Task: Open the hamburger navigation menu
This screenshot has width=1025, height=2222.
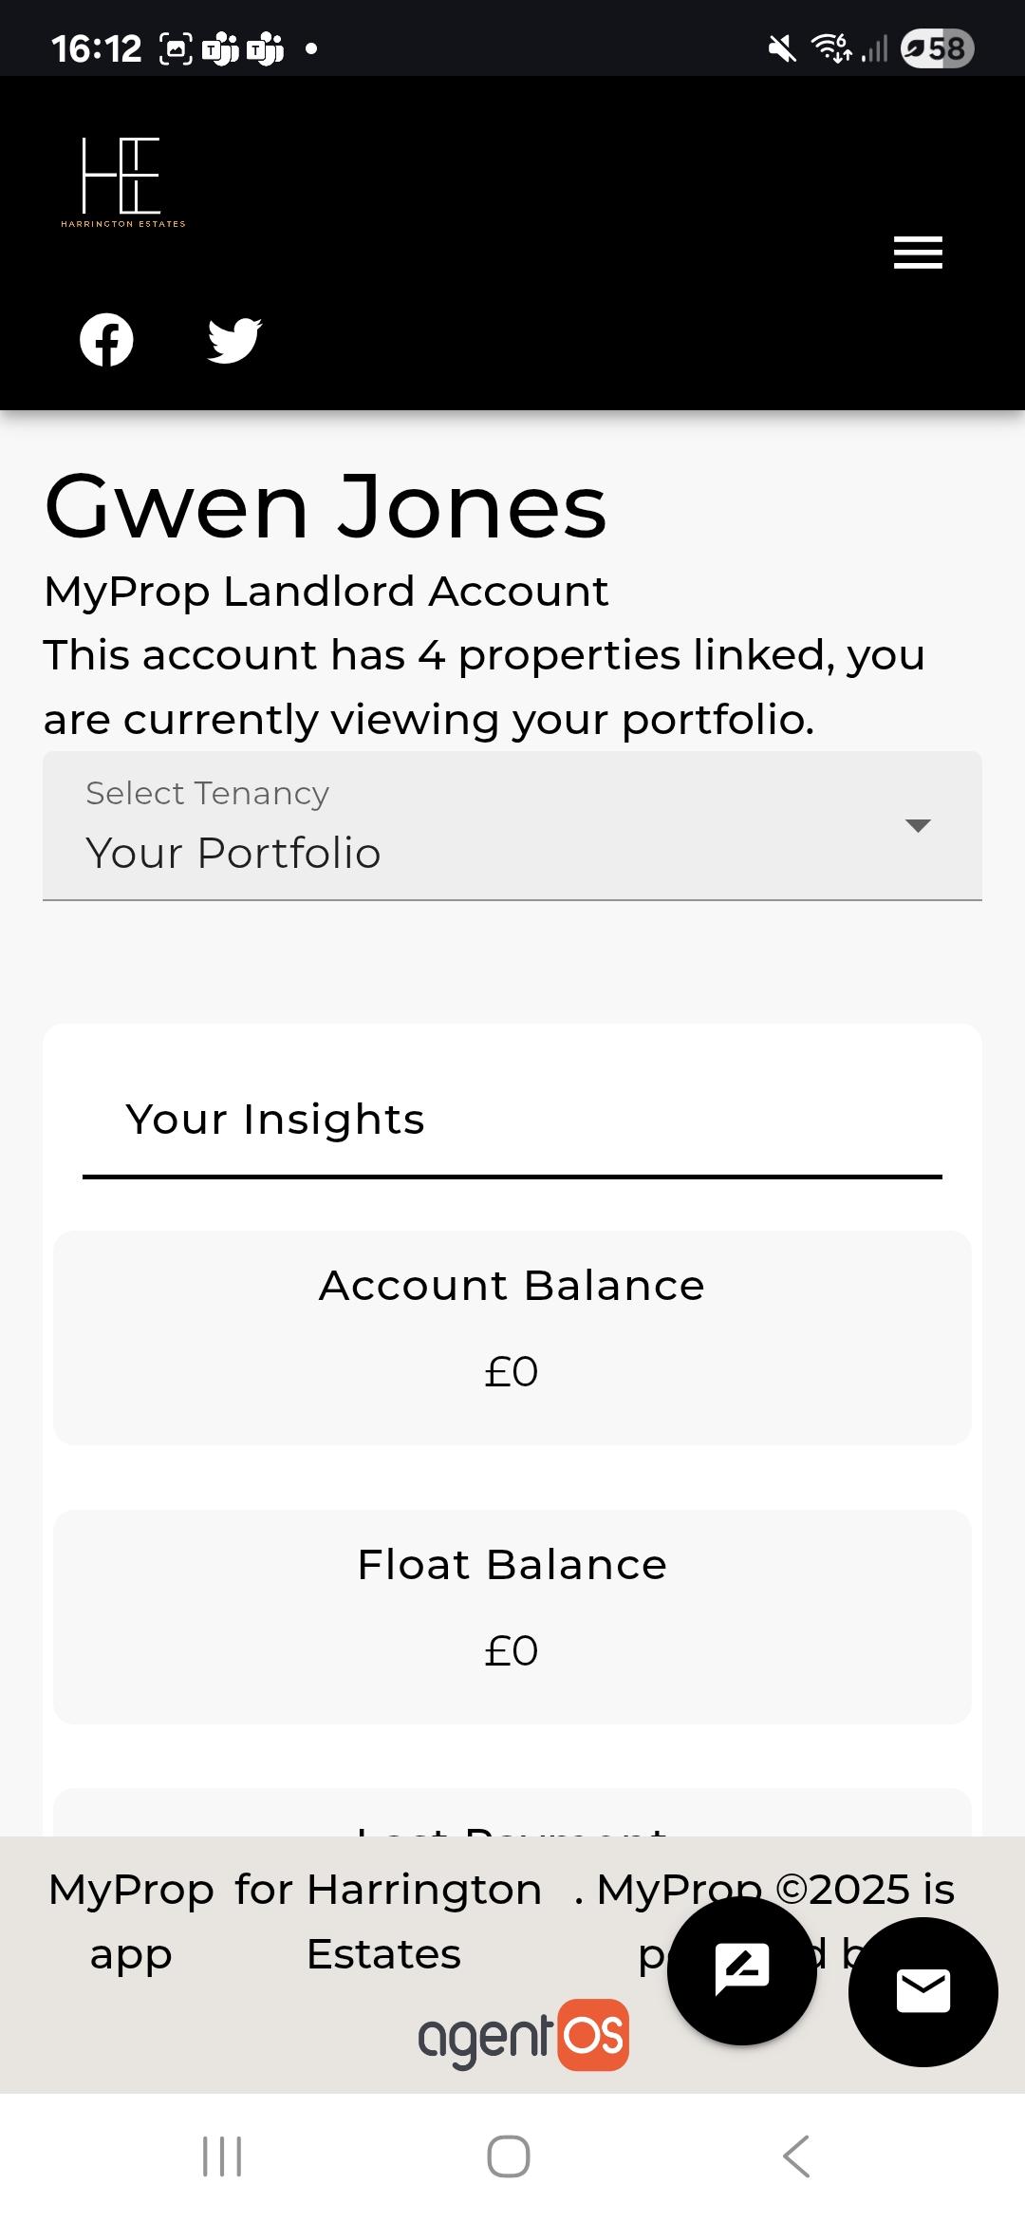Action: (x=918, y=253)
